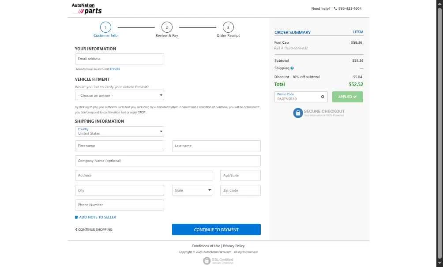Click the Apt/Suite field
Viewport: 443px width, 267px height.
click(240, 176)
